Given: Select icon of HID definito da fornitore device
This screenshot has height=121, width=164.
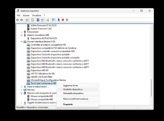Looking at the screenshot, I should (x=28, y=48).
